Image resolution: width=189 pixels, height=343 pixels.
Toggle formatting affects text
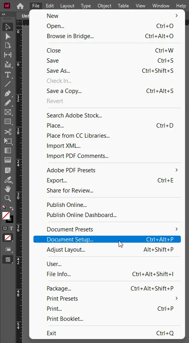11,228
